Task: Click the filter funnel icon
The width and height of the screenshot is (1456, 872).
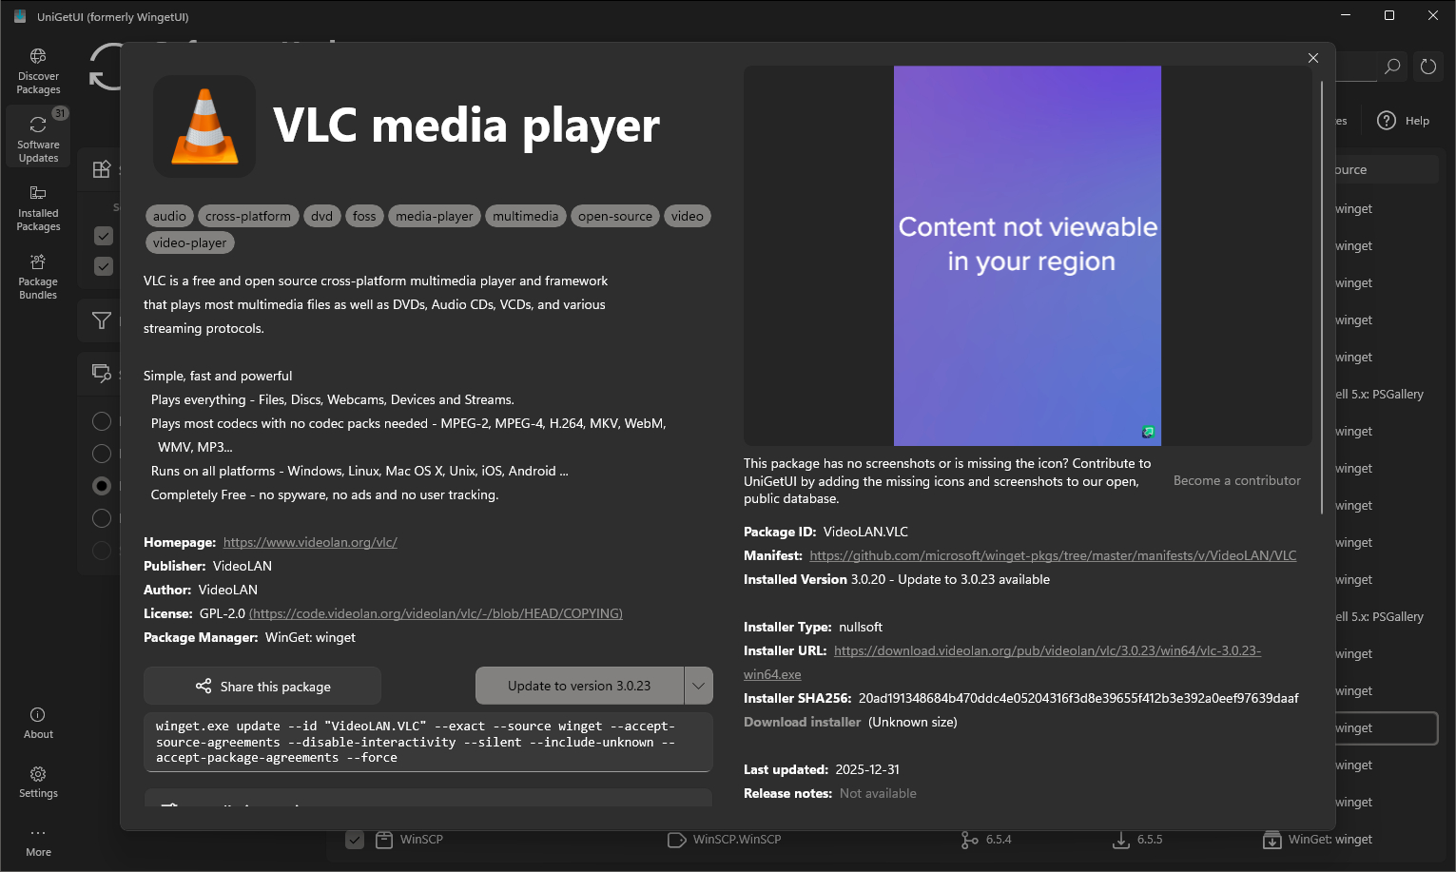Action: tap(102, 321)
